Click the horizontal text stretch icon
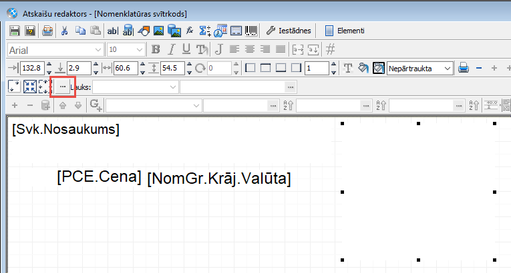511x273 pixels. [x=298, y=49]
